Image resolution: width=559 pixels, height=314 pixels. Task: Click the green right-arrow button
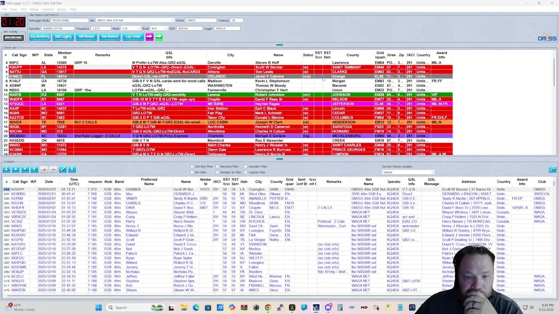tap(159, 37)
